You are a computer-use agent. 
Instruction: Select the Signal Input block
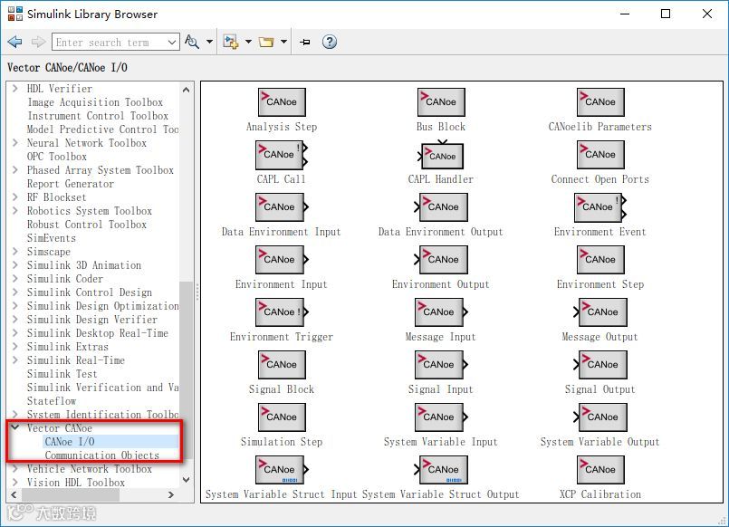point(441,365)
